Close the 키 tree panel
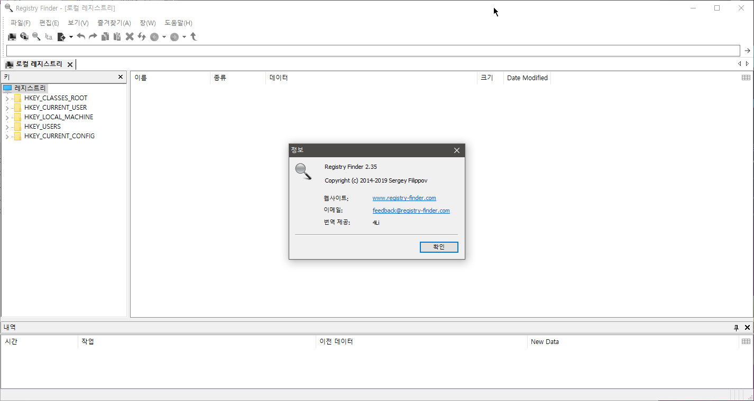This screenshot has width=754, height=401. tap(121, 77)
